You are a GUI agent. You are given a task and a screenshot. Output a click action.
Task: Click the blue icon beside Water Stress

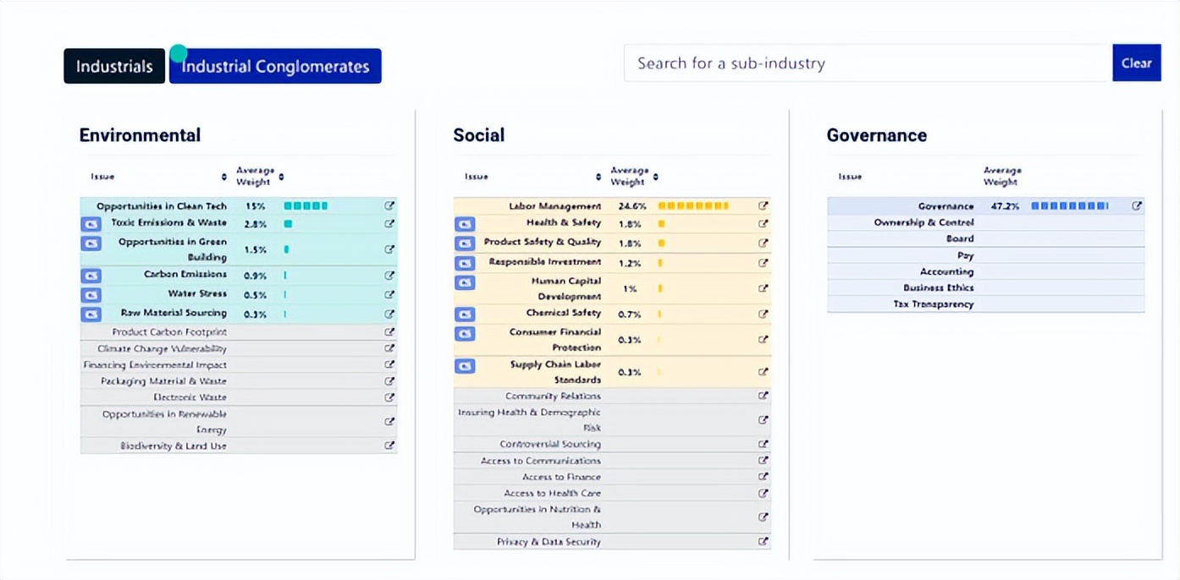(x=91, y=295)
